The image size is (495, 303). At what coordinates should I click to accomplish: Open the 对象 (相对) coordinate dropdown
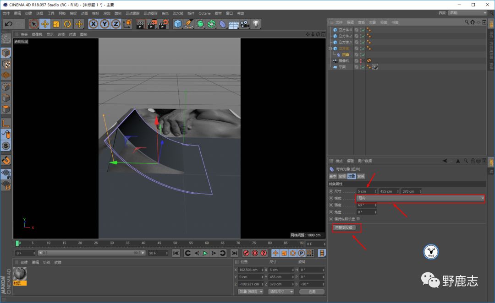[250, 292]
